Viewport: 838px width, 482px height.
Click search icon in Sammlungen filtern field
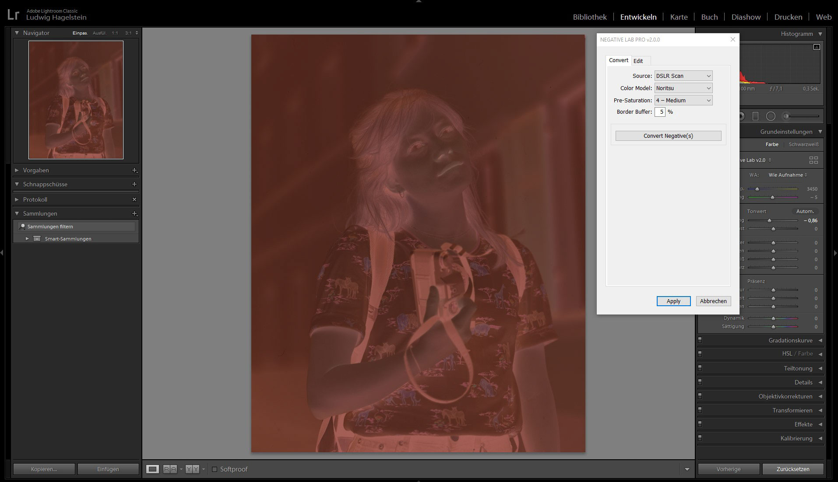22,227
